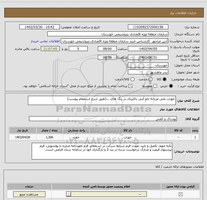Viewport: 207px width, 200px height.
Task: Click row number 1 cell
Action: click(x=195, y=137)
